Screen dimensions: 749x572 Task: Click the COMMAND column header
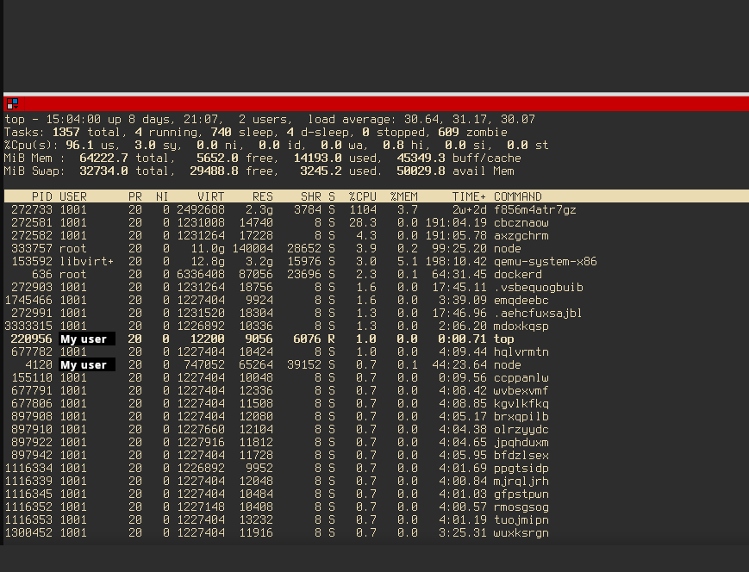518,196
